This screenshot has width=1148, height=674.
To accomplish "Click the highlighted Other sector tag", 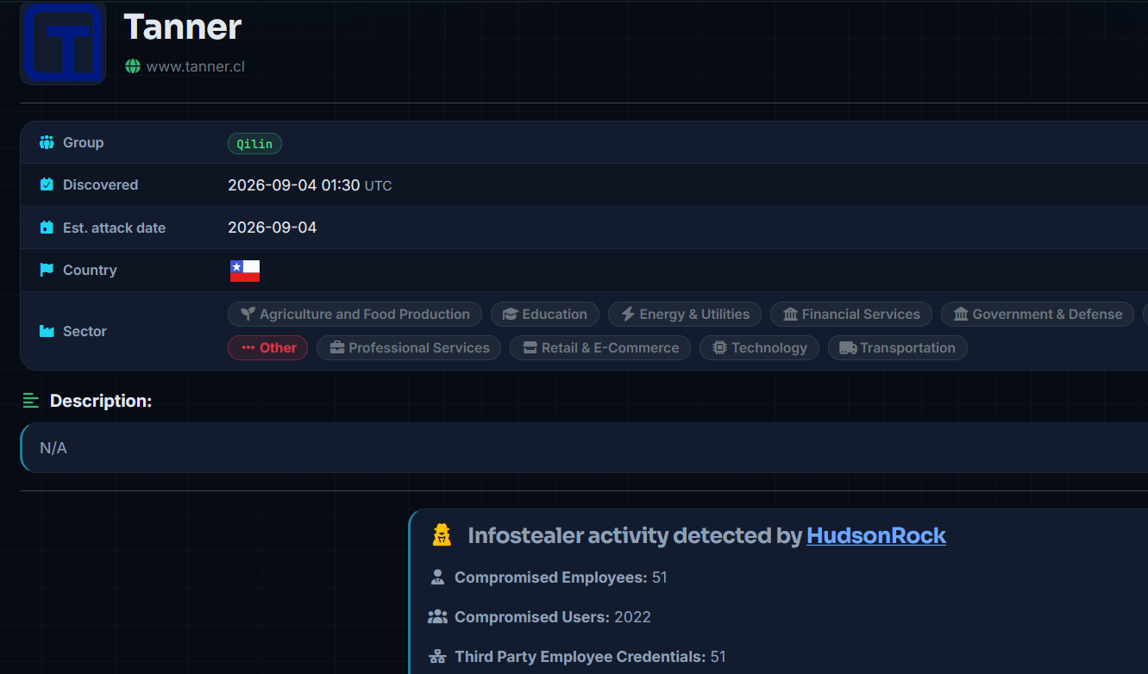I will pos(267,348).
